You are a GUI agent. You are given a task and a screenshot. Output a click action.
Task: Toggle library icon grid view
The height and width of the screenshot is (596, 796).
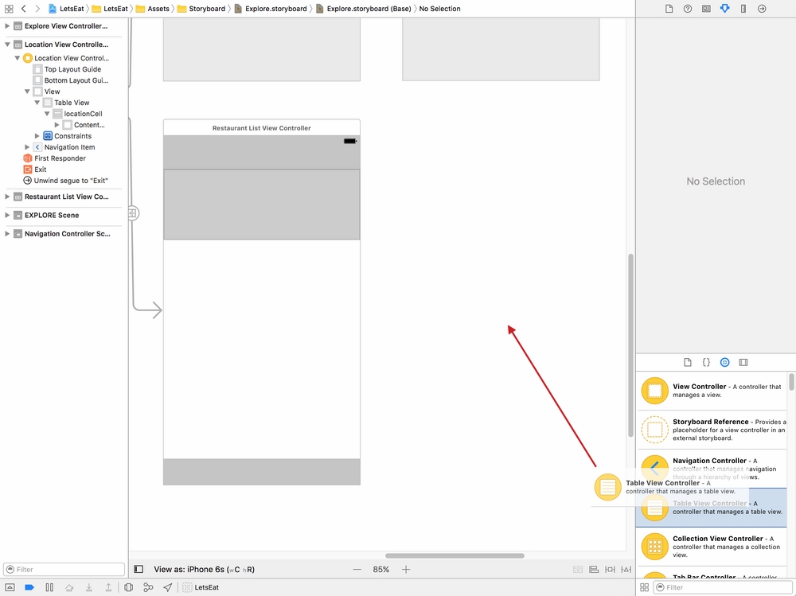click(644, 587)
